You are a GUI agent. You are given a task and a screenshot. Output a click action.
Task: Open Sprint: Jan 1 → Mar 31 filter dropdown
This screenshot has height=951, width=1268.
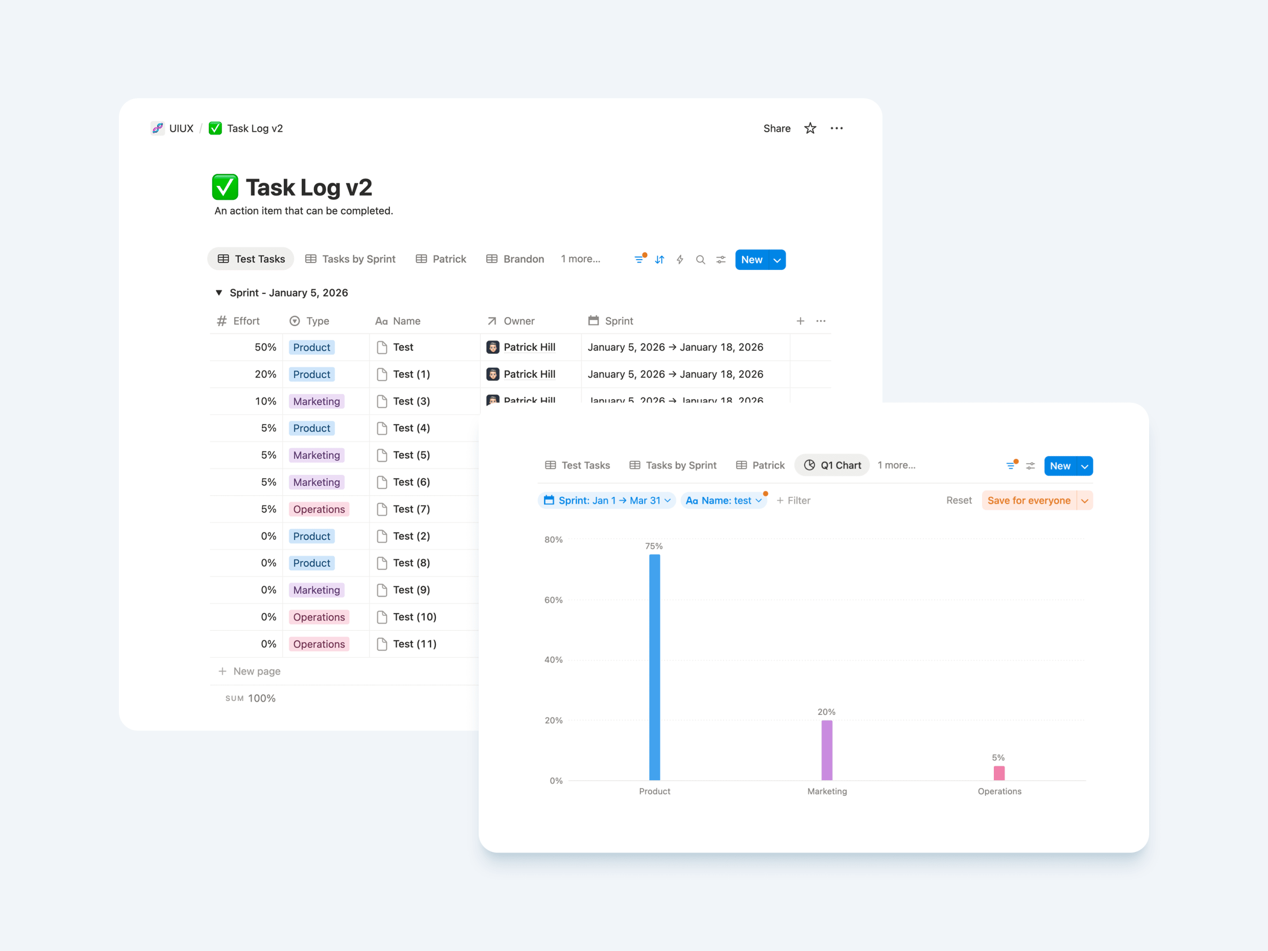(607, 501)
